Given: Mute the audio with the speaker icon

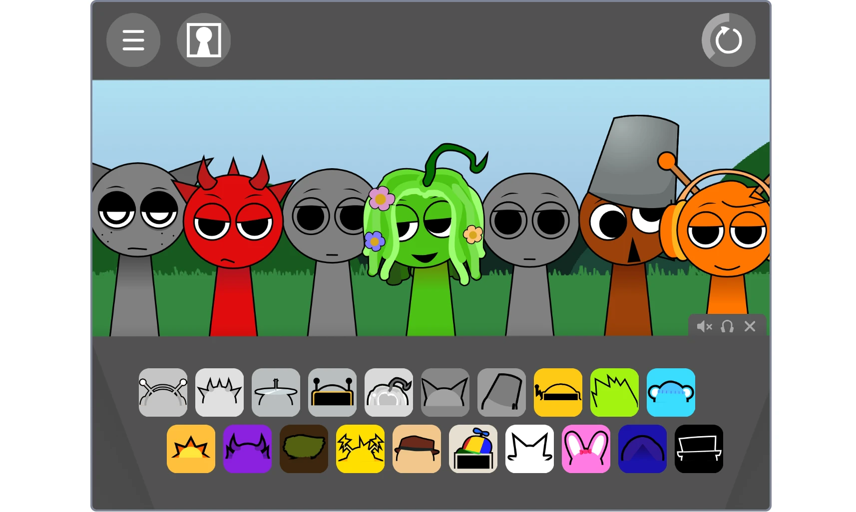Looking at the screenshot, I should point(704,326).
